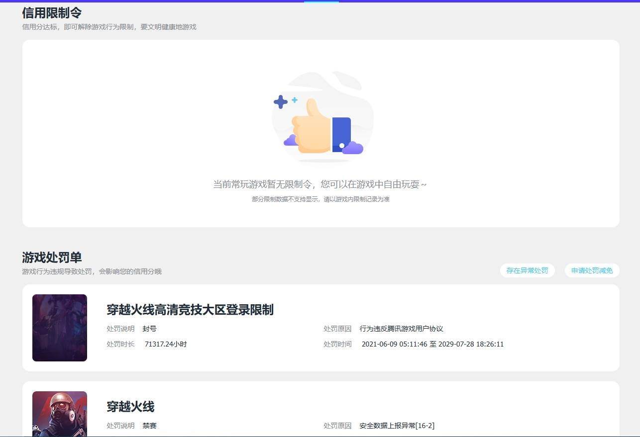Open the 申请处罚减免 link
Image resolution: width=640 pixels, height=437 pixels.
(592, 270)
